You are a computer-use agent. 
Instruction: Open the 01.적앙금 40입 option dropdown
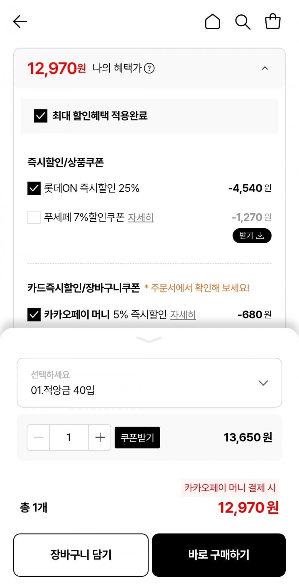(149, 383)
